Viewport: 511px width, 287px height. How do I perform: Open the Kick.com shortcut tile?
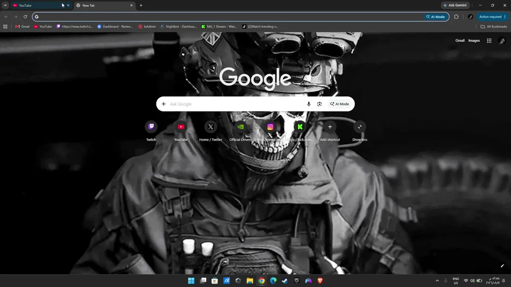point(300,132)
